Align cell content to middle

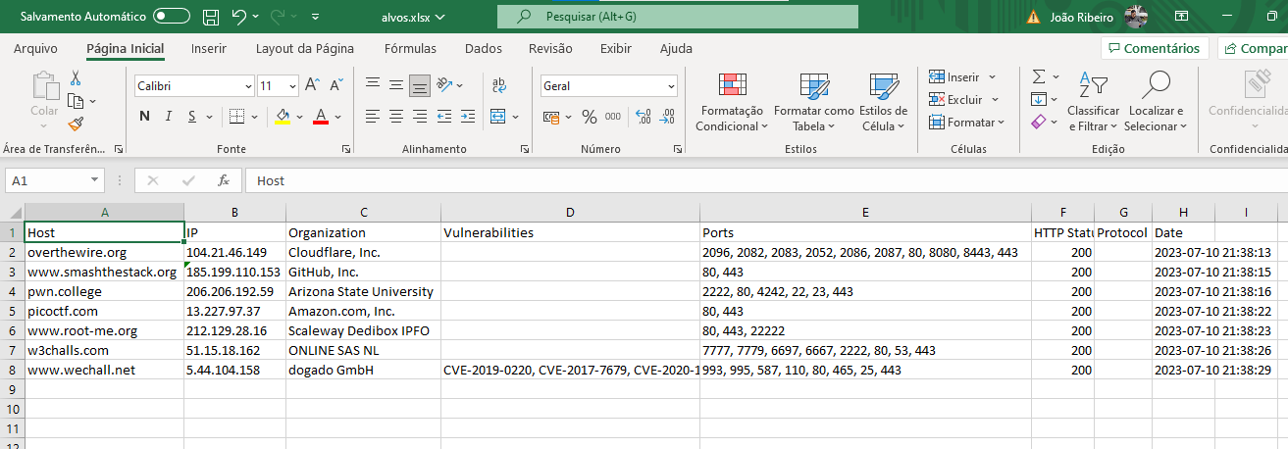click(x=396, y=86)
